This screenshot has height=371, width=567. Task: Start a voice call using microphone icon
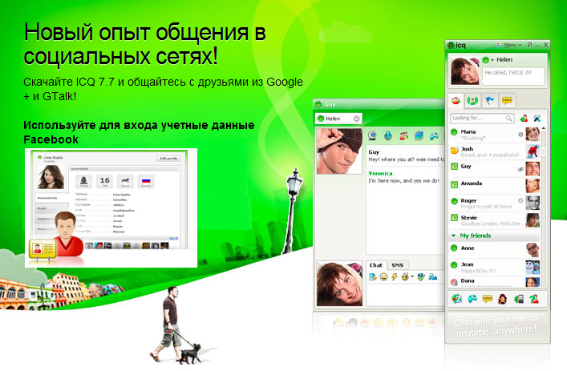coord(387,136)
